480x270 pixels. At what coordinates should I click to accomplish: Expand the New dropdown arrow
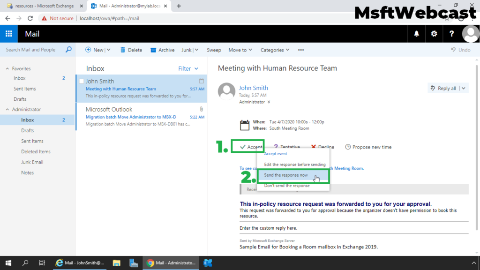pos(108,50)
